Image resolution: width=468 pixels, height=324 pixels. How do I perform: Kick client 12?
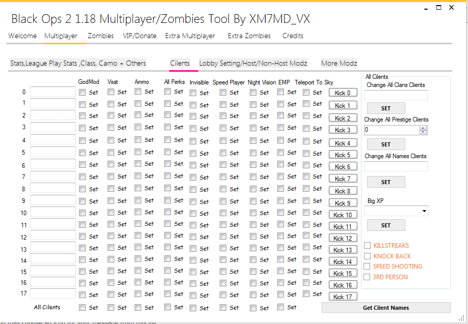tap(343, 238)
